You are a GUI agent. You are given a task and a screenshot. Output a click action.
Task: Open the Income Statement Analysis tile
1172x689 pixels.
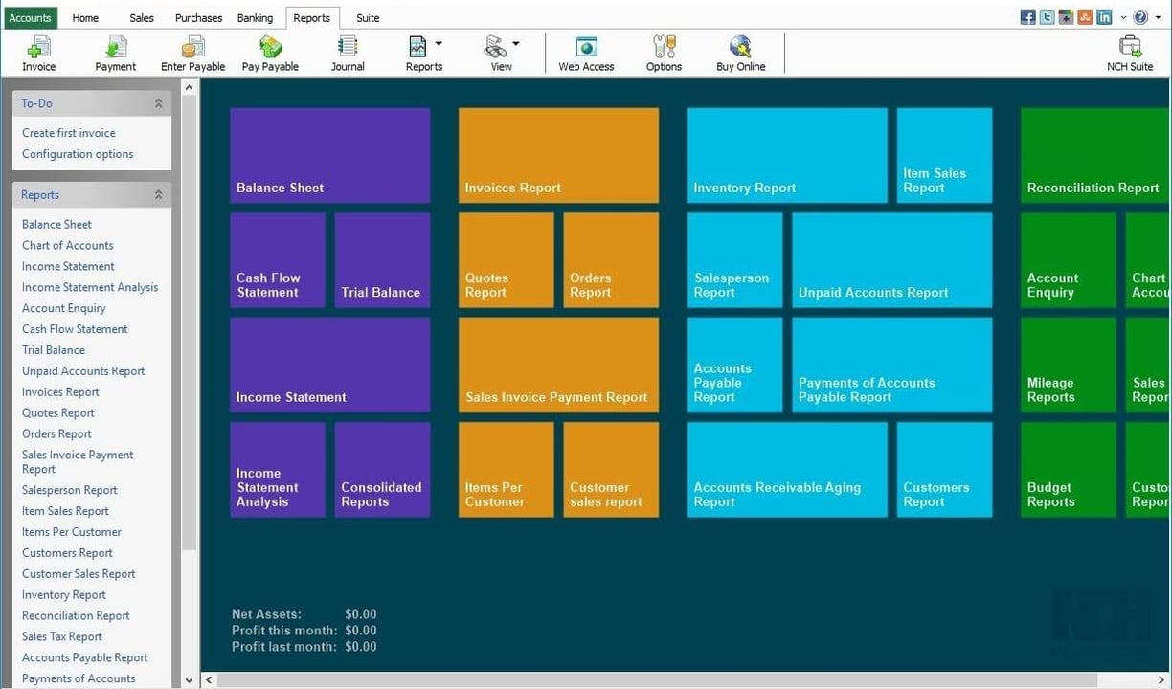pos(278,470)
